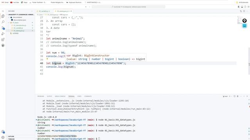This screenshot has width=250, height=140.
Task: Open the Accounts icon near the bottom left
Action: (3, 131)
